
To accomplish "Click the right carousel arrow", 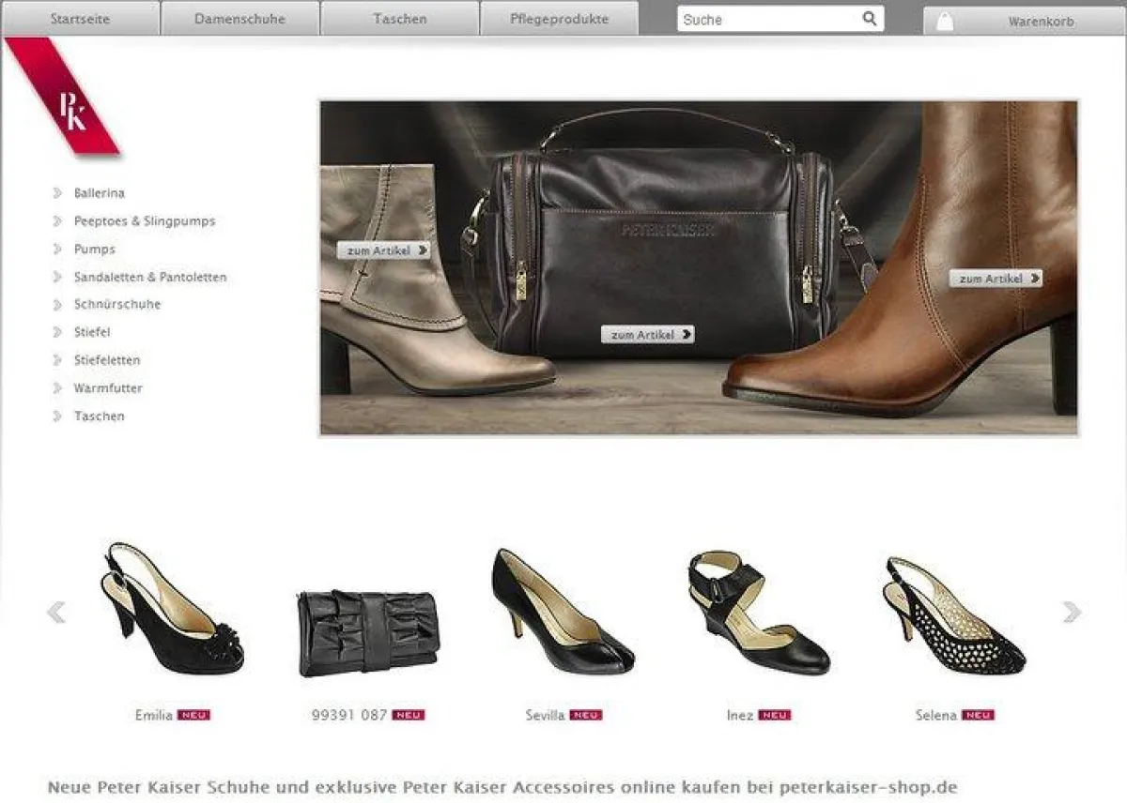I will pos(1071,610).
